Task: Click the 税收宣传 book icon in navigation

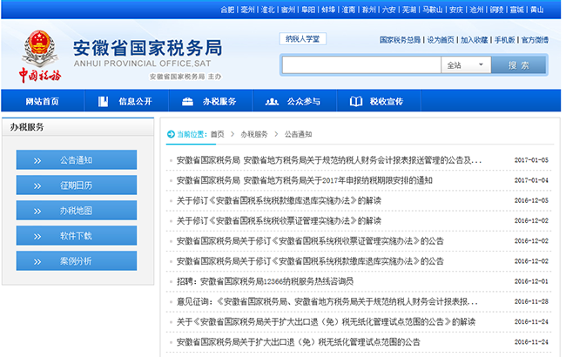Action: [x=354, y=102]
